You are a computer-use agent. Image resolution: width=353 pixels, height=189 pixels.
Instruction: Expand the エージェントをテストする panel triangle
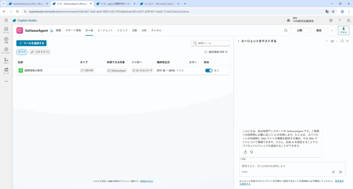coord(239,41)
